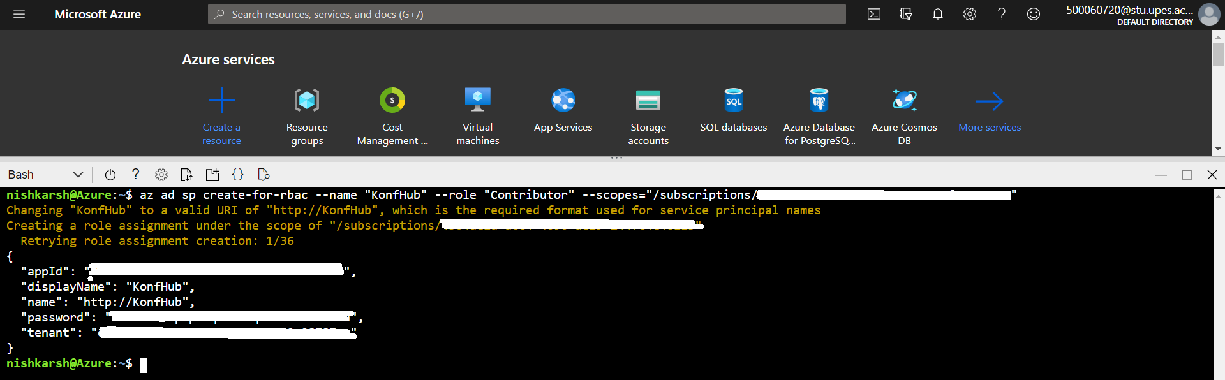1225x380 pixels.
Task: Click the Azure Database for PostgreSQL label
Action: (819, 134)
